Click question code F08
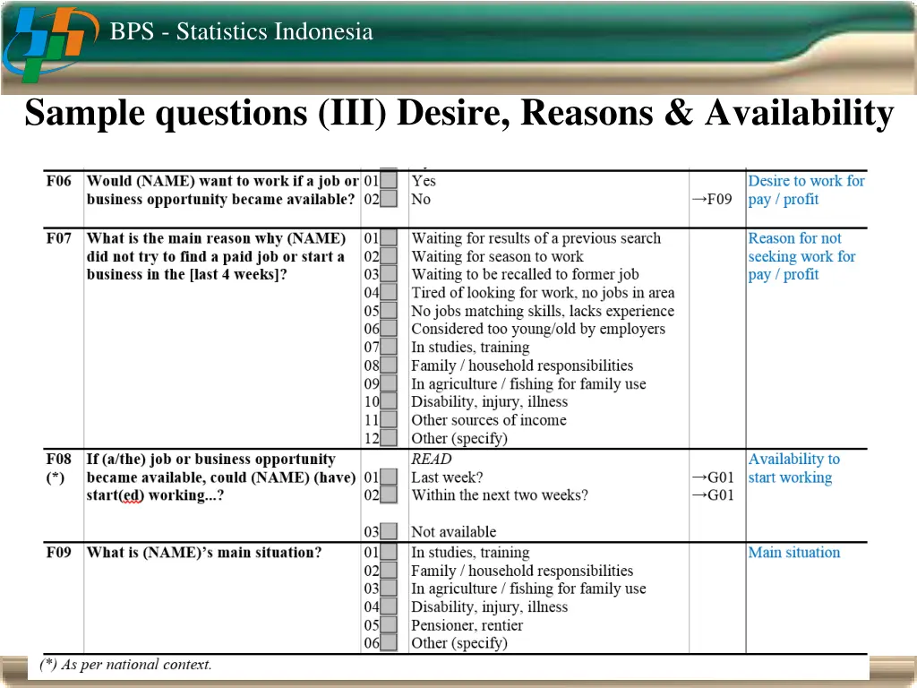The image size is (917, 688). coord(58,459)
